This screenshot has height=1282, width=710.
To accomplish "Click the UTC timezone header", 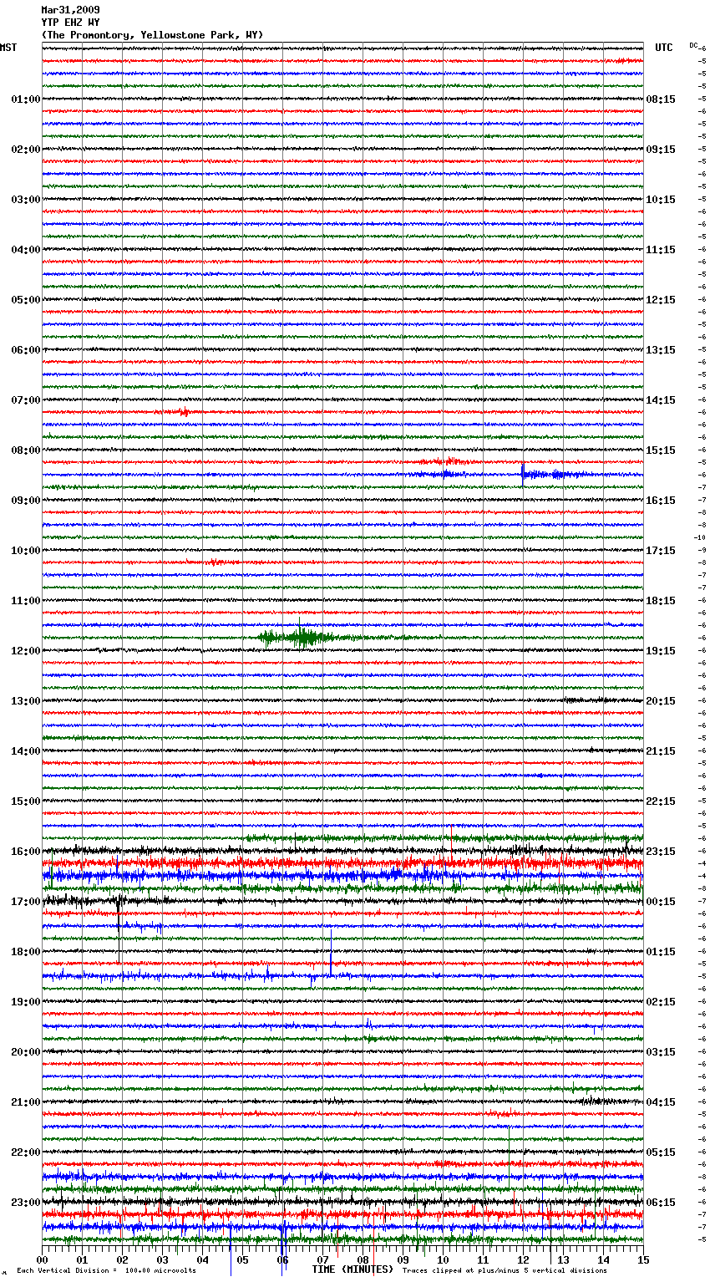I will tap(663, 48).
